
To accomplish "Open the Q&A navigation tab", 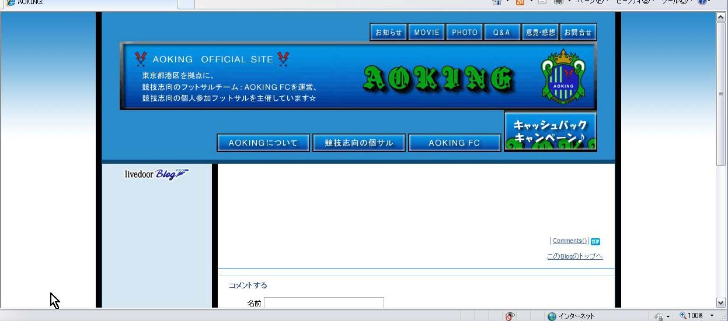I will click(502, 32).
